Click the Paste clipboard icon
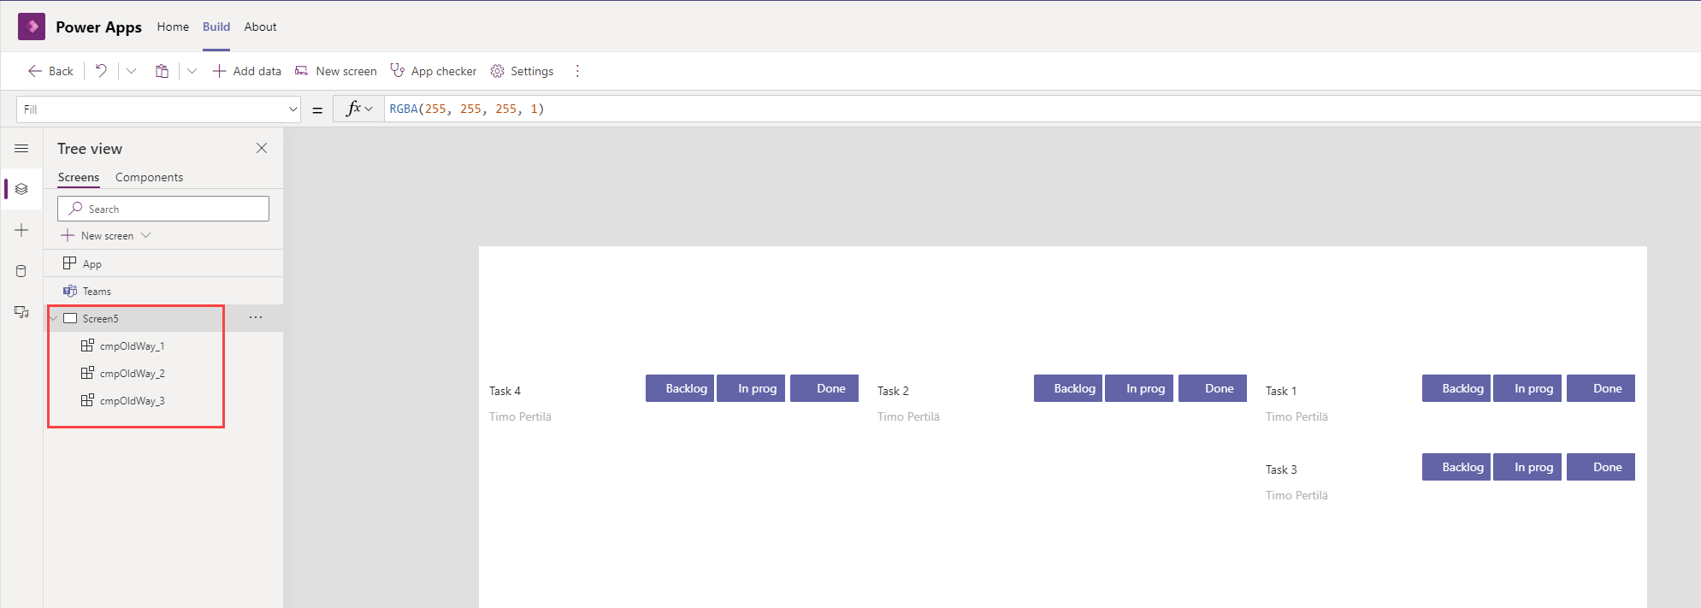 162,71
